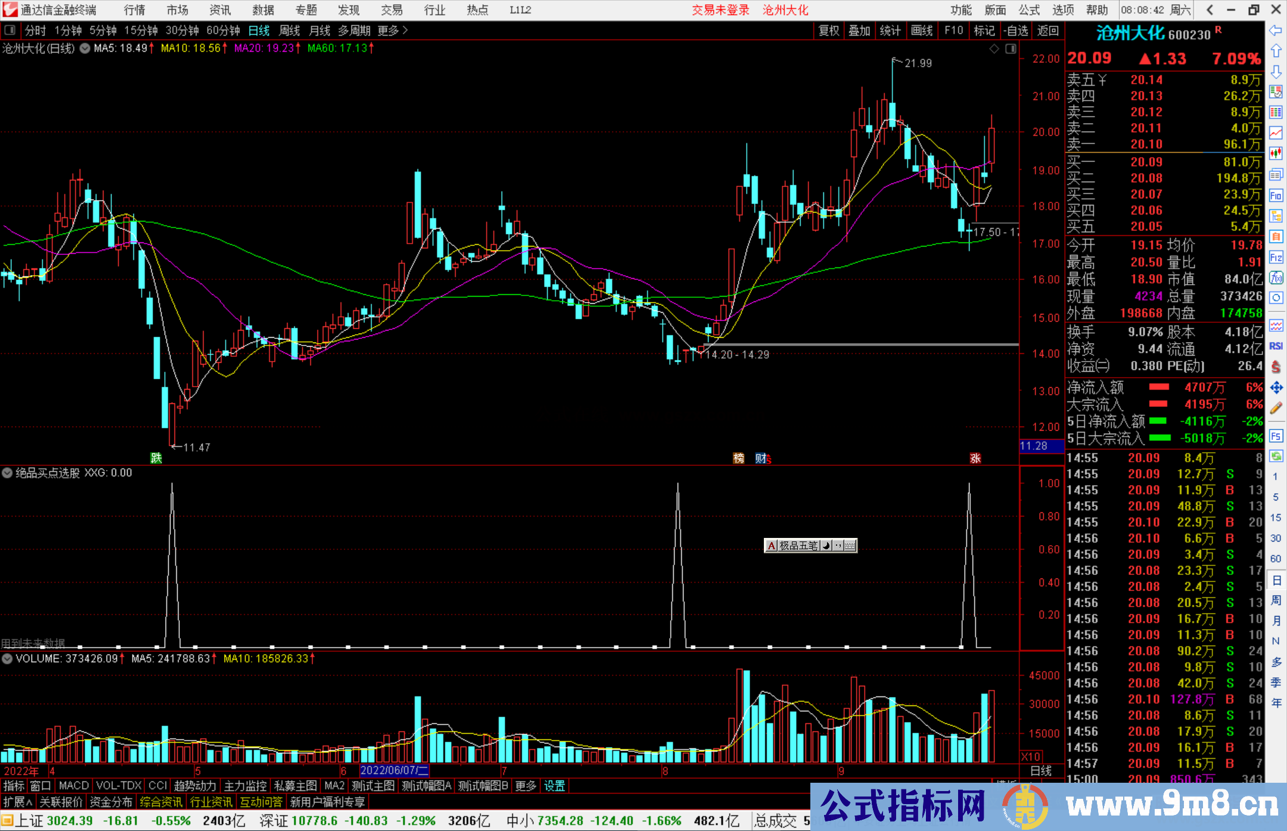
Task: Switch to the MACD indicator tab
Action: (x=73, y=786)
